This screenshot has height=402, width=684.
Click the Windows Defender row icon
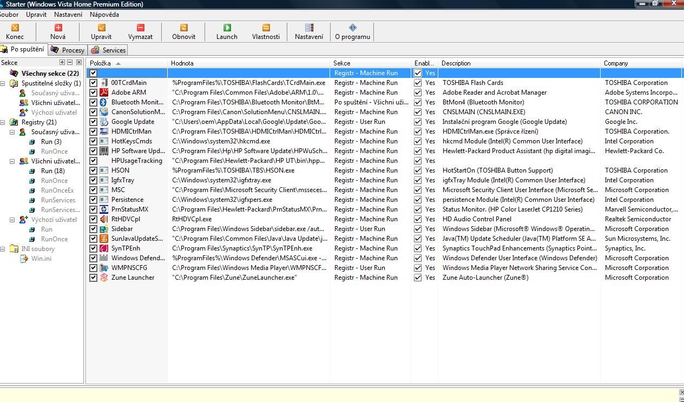pyautogui.click(x=104, y=258)
